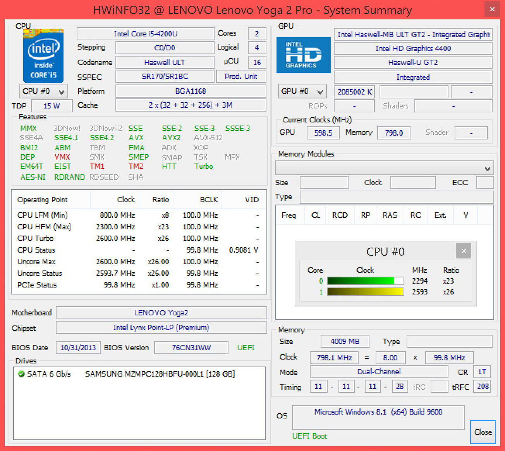The height and width of the screenshot is (451, 505).
Task: Click the BCLK column header
Action: pyautogui.click(x=198, y=200)
